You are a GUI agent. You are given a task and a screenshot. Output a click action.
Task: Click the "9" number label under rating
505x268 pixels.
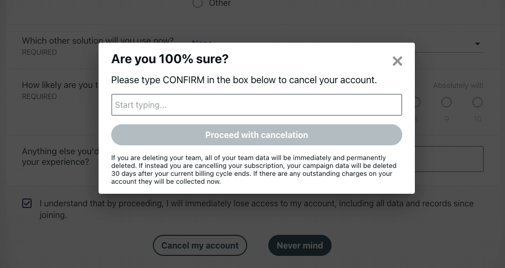point(446,119)
